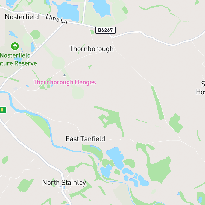Select the circular henge below Thornborough Henges label

tap(78, 93)
